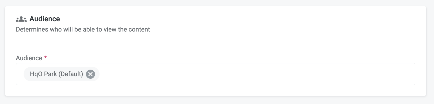The image size is (434, 104).
Task: Select the bold Audience section heading
Action: point(45,19)
